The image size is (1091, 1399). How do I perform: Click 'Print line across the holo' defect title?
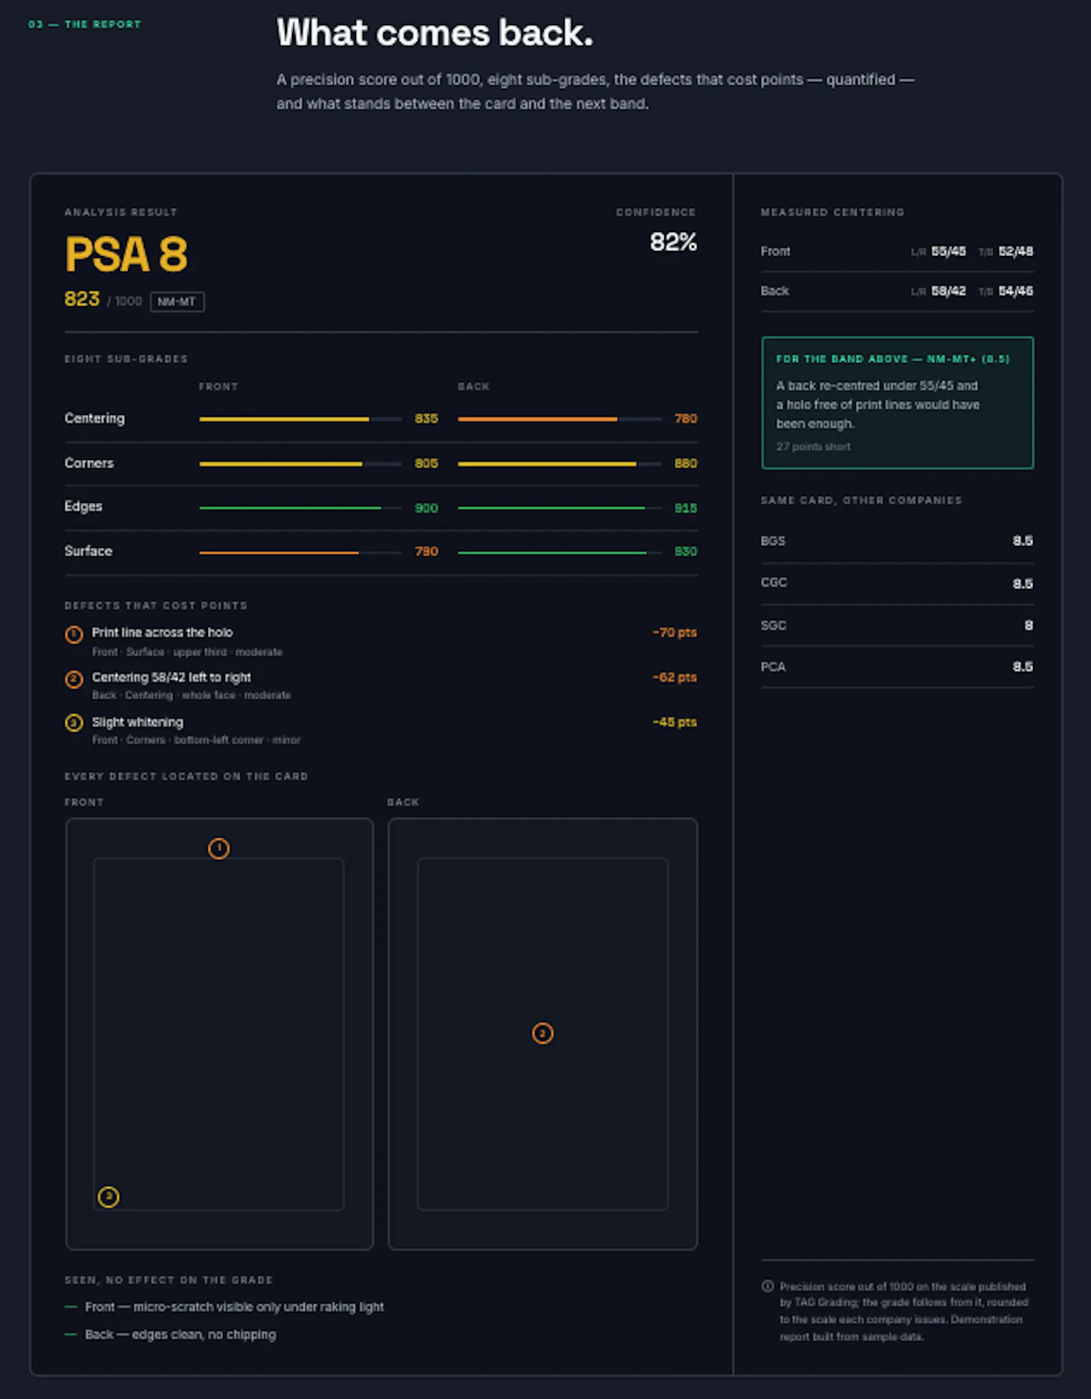click(x=162, y=633)
